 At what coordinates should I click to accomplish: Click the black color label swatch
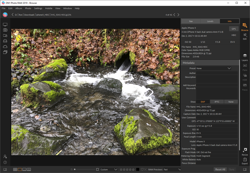[138, 169]
